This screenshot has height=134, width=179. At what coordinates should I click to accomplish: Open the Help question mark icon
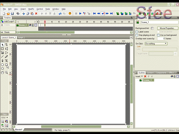pos(70,13)
